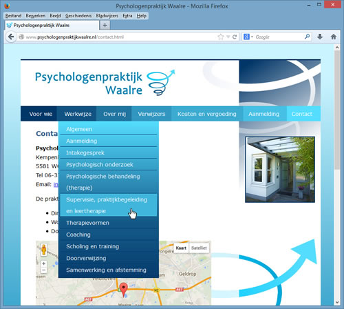Open the downloads arrow icon

point(320,37)
